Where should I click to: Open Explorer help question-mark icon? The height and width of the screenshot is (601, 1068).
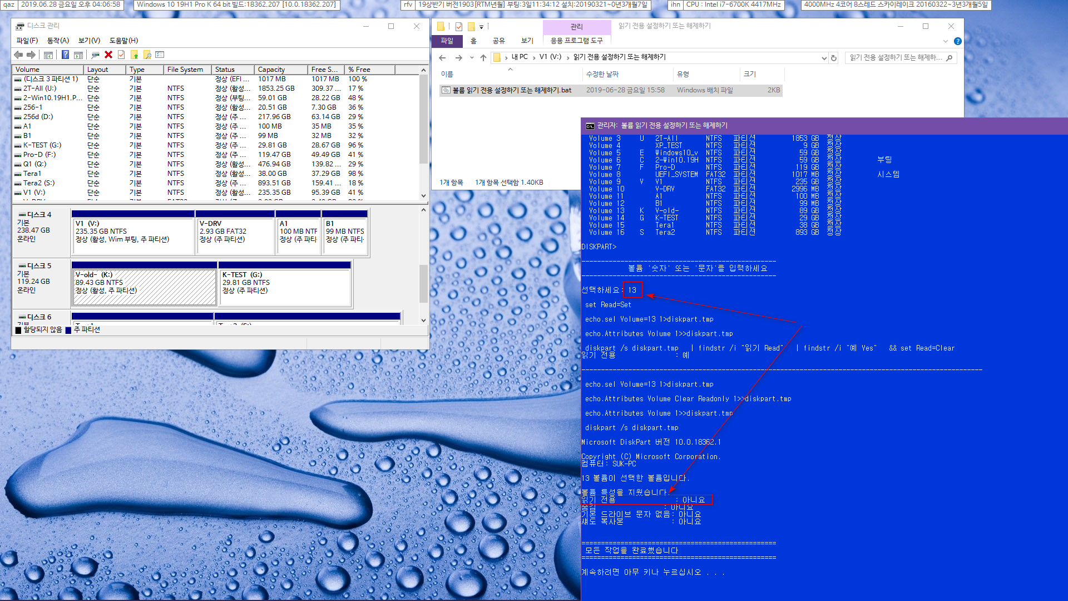click(957, 41)
